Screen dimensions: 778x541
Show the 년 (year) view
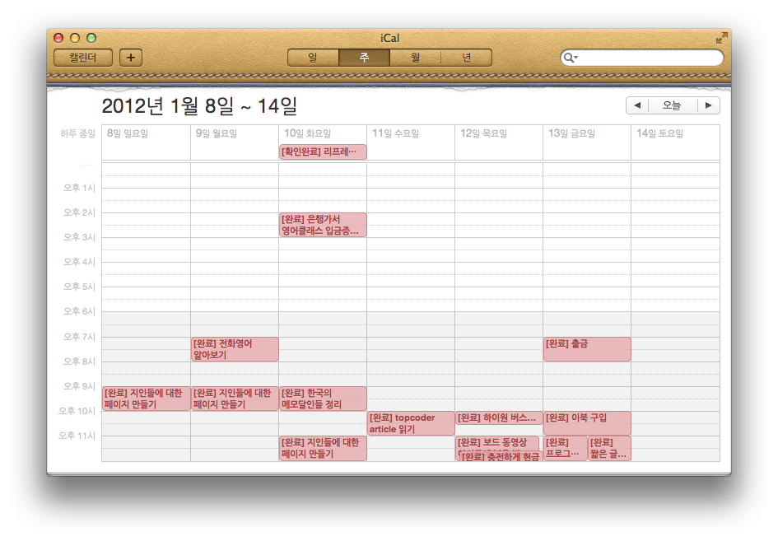pos(466,58)
